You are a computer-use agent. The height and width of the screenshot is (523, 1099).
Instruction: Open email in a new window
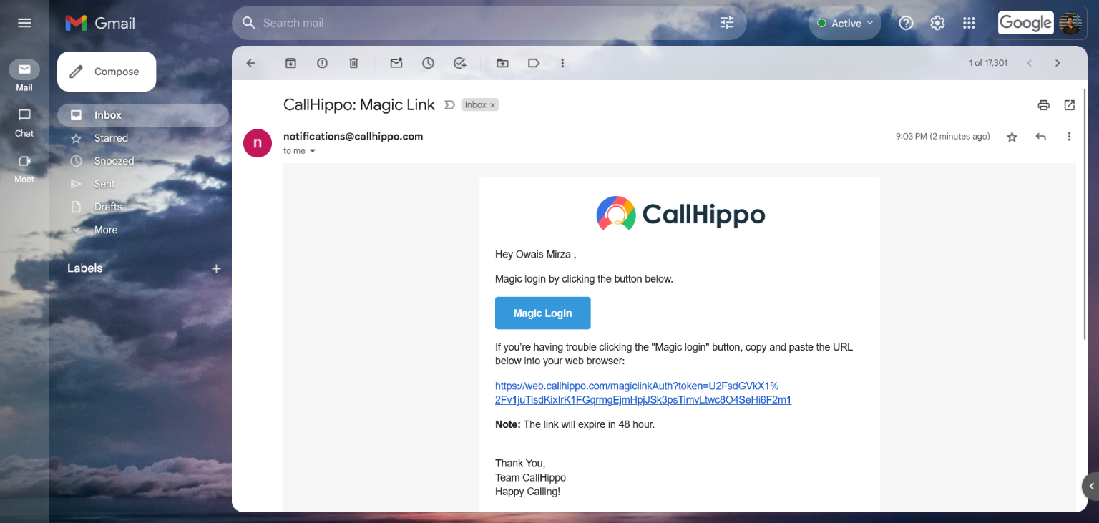[1069, 105]
